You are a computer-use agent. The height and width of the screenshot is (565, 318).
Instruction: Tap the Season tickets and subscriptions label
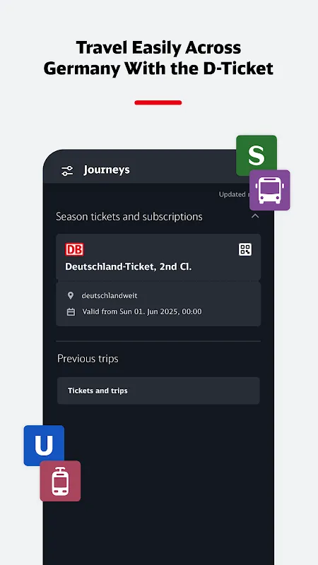click(129, 217)
